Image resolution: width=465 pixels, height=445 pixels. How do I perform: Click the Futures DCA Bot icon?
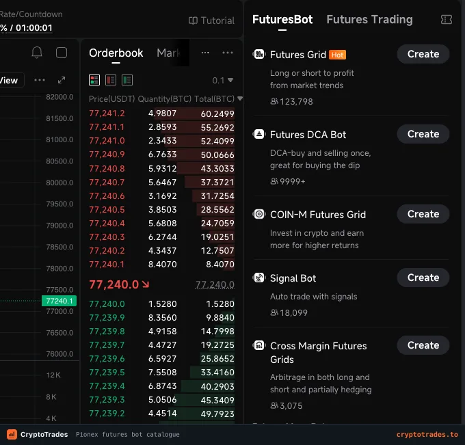point(259,134)
